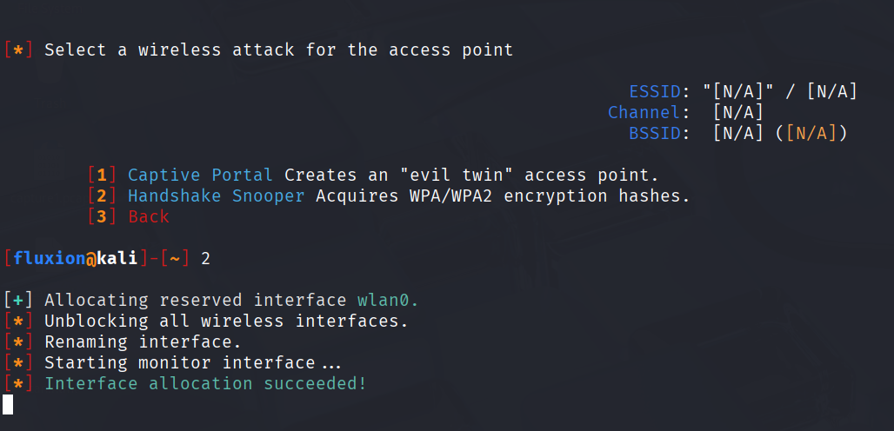894x431 pixels.
Task: Click the asterisk marker beside Unblocking all wireless interfaces
Action: (19, 322)
